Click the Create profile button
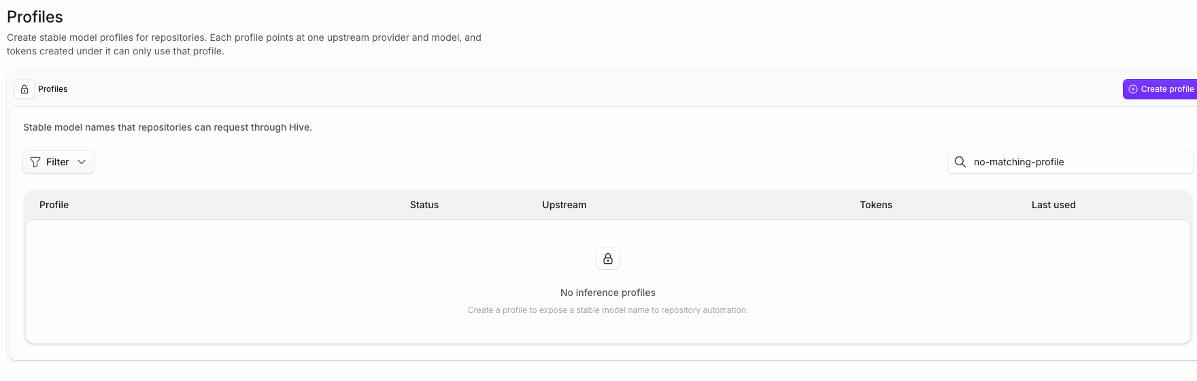This screenshot has height=381, width=1197. tap(1160, 89)
